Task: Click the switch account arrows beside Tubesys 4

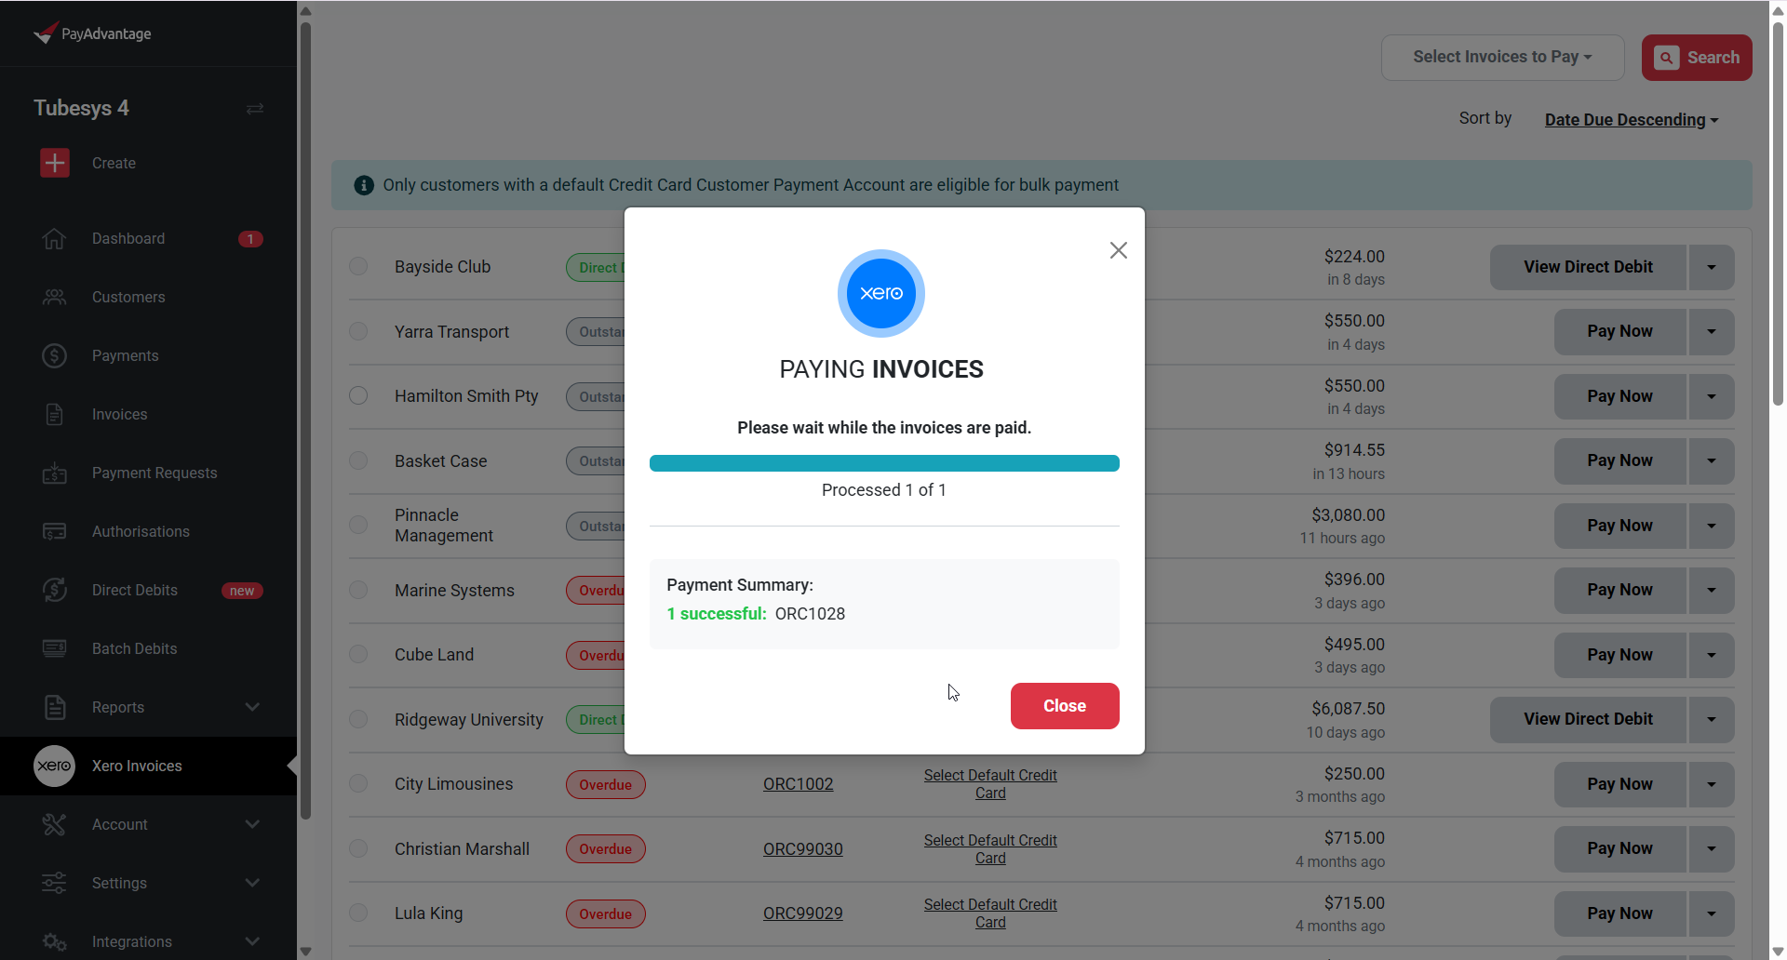Action: click(255, 109)
